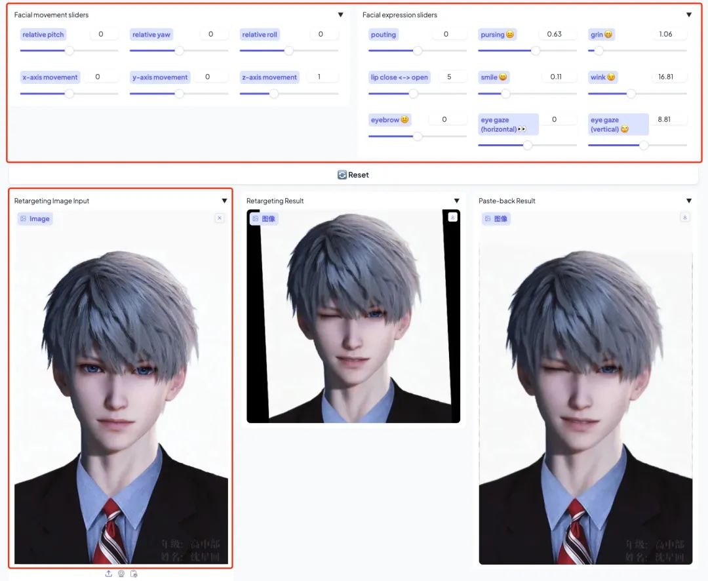Download the Paste-back Result image
The height and width of the screenshot is (581, 708).
point(684,217)
